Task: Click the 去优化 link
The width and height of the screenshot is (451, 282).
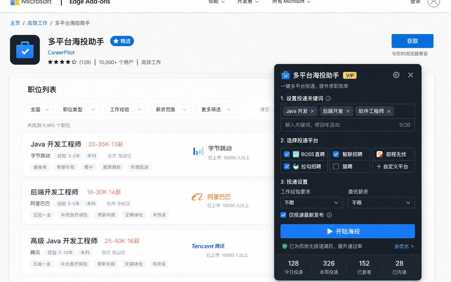Action: [404, 246]
